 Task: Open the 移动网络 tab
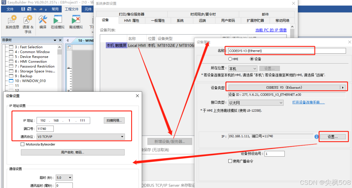(282, 20)
